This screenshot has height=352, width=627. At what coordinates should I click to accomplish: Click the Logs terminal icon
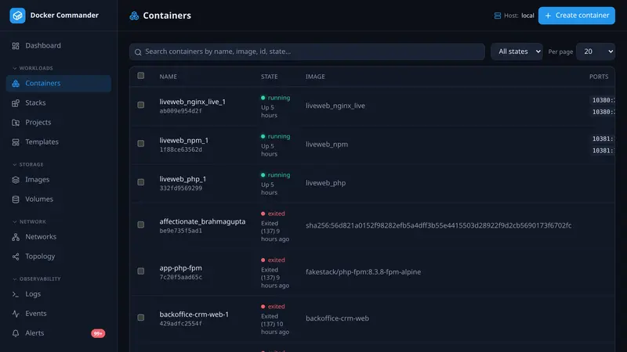pyautogui.click(x=16, y=294)
